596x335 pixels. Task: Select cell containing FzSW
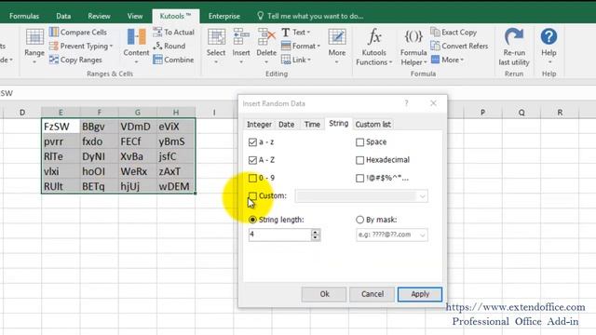[61, 127]
